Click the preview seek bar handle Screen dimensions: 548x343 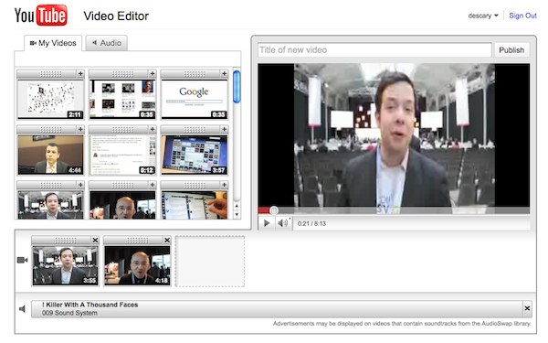pyautogui.click(x=274, y=210)
